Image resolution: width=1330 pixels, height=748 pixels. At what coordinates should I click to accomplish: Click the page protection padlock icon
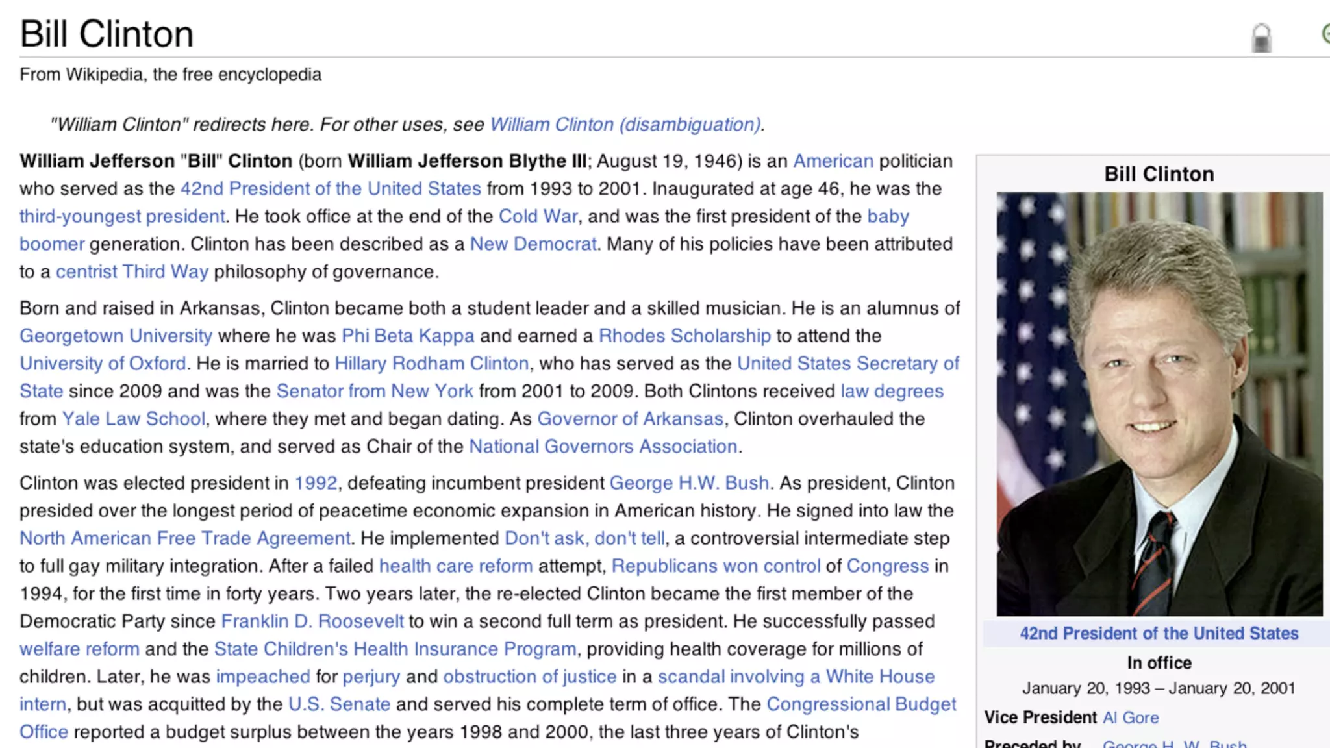pos(1261,38)
